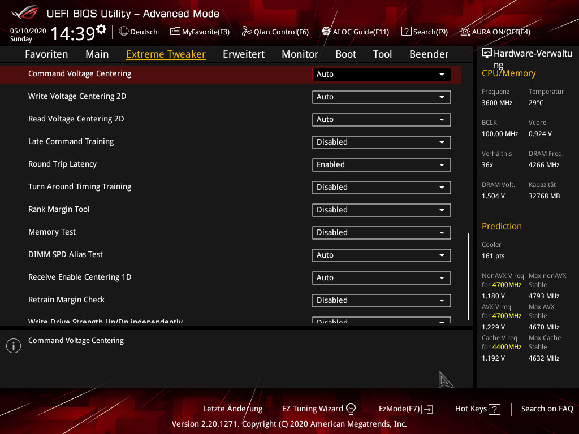The height and width of the screenshot is (434, 579).
Task: Click the ROG logo icon
Action: (25, 12)
